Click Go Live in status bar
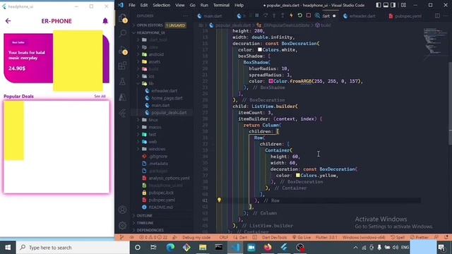 point(302,237)
